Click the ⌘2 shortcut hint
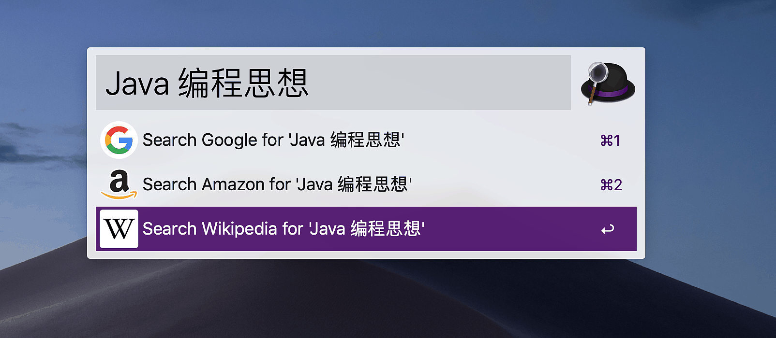The width and height of the screenshot is (776, 338). [x=611, y=185]
